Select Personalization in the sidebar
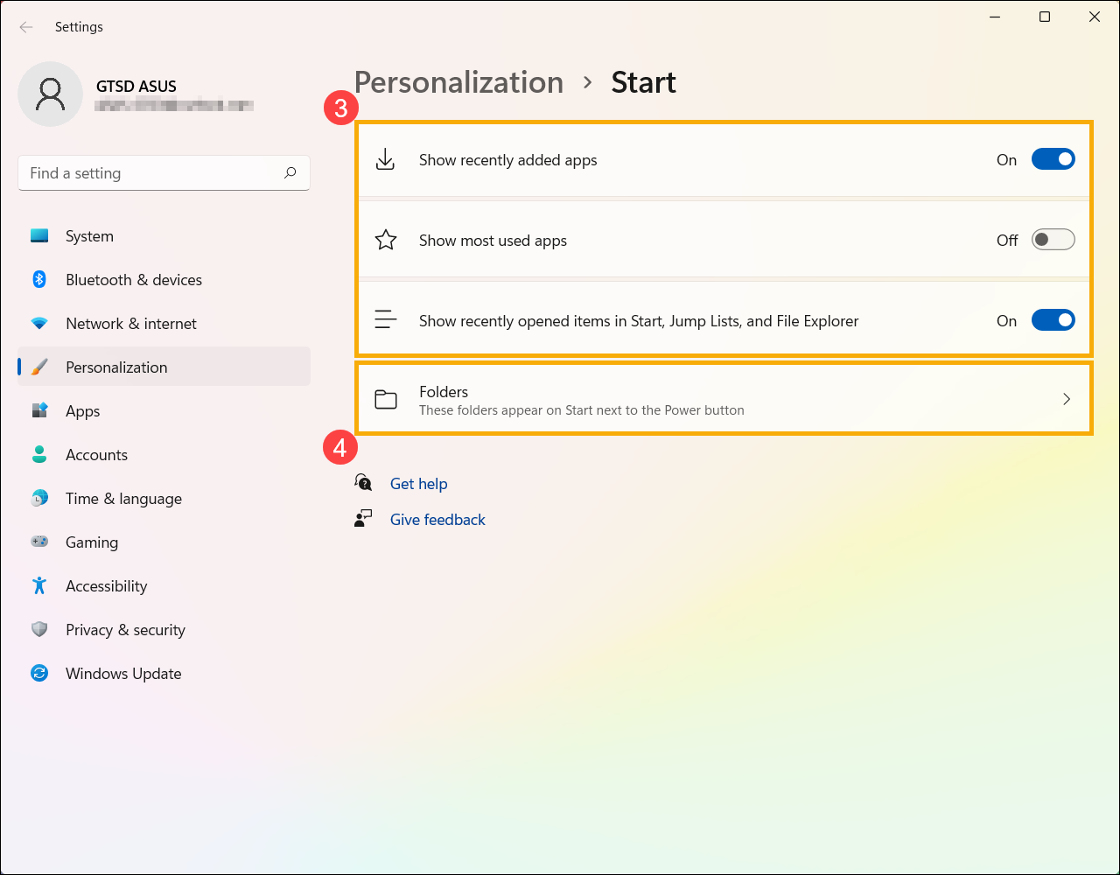The height and width of the screenshot is (875, 1120). coord(116,367)
